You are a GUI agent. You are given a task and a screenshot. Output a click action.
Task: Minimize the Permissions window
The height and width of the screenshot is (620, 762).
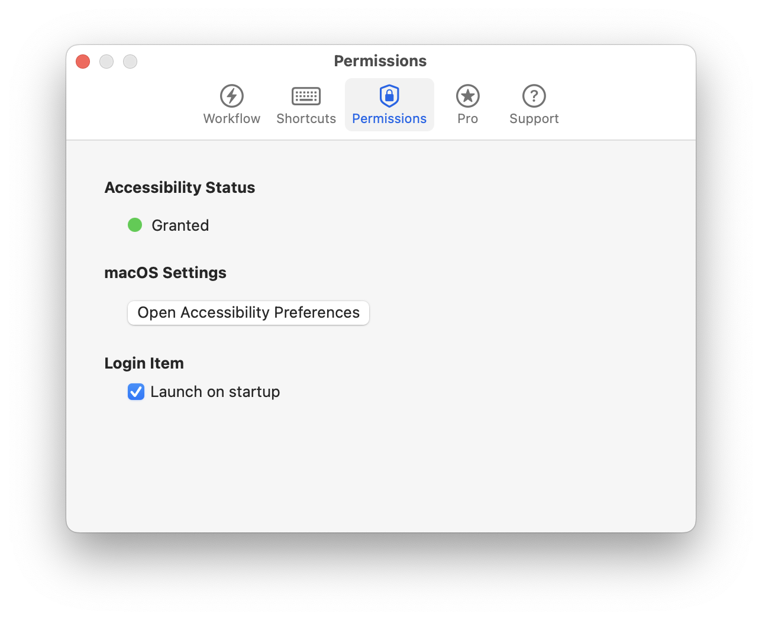coord(106,62)
